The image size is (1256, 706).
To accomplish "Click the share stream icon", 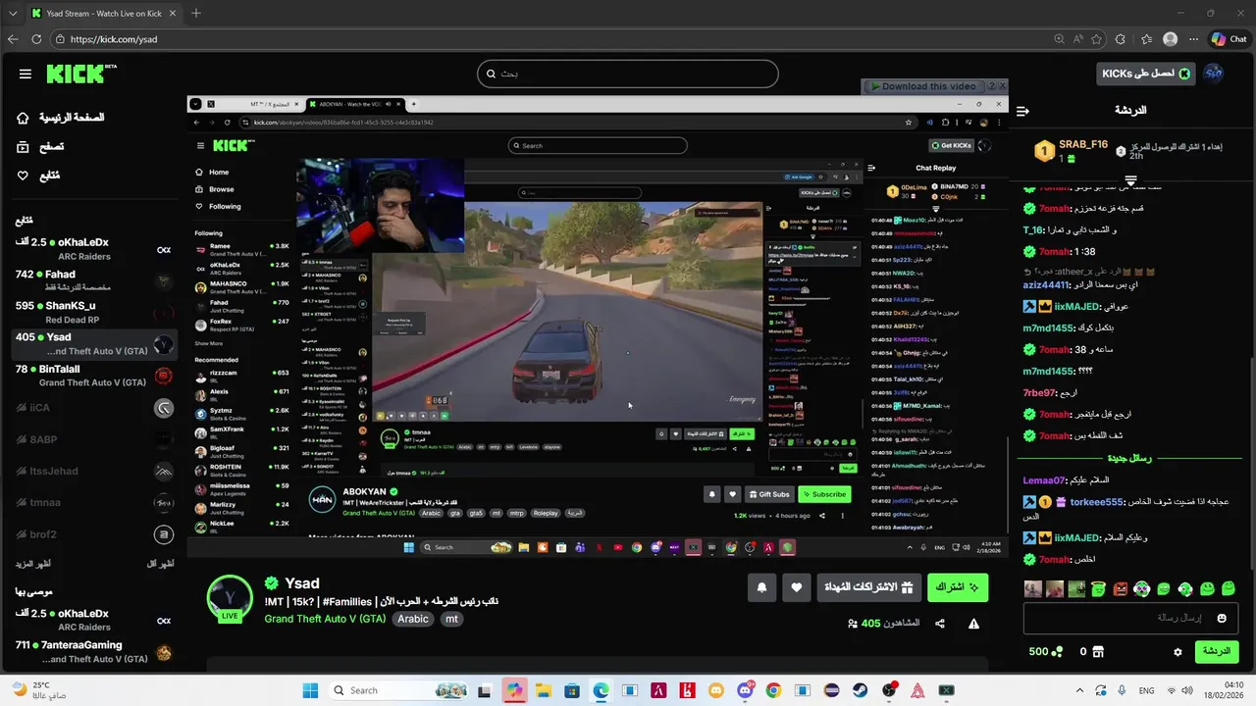I will [x=940, y=624].
